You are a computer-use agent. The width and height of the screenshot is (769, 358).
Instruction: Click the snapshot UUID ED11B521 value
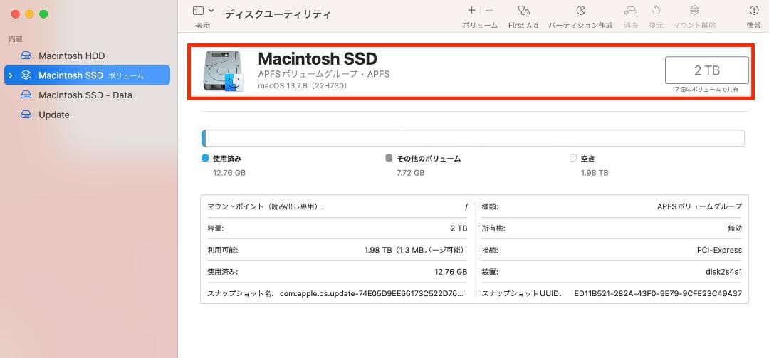click(658, 293)
